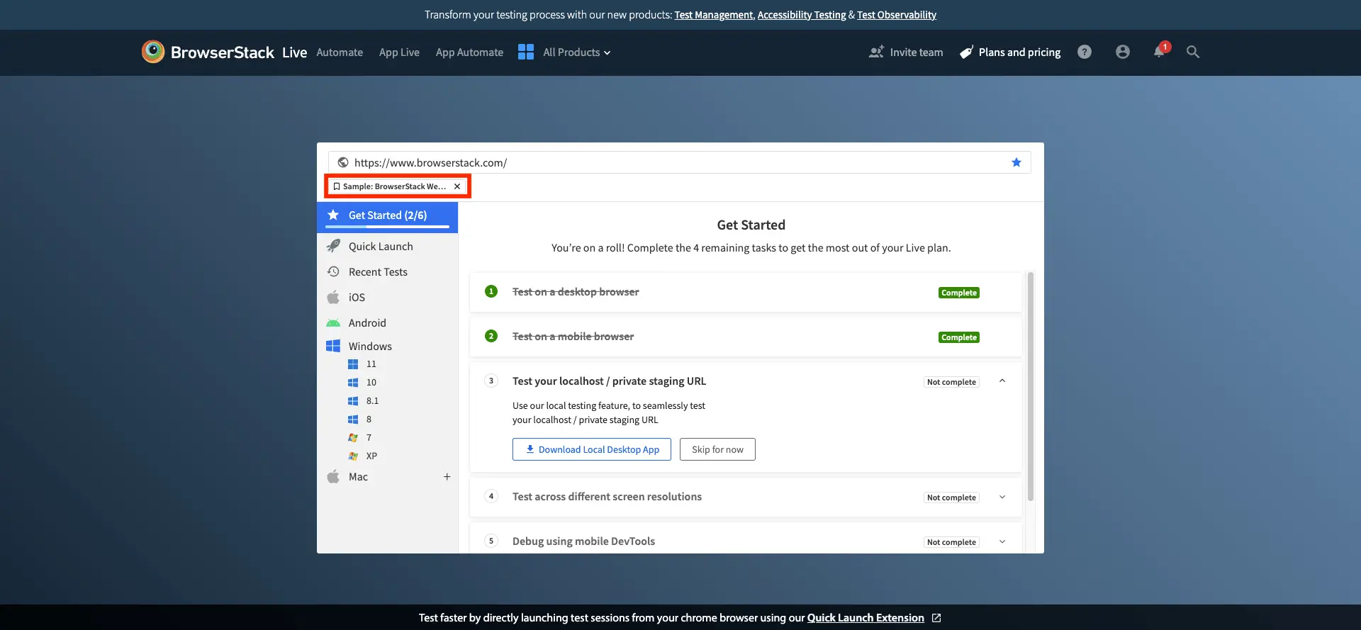This screenshot has width=1361, height=630.
Task: Open the notifications bell icon
Action: click(1159, 52)
